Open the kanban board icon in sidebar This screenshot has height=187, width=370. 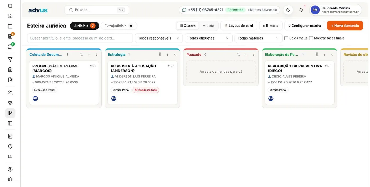click(10, 113)
